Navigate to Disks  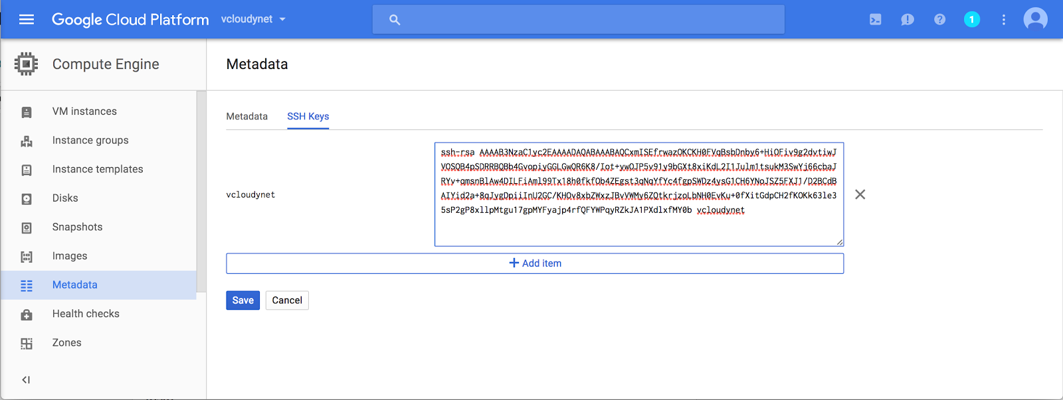coord(65,198)
